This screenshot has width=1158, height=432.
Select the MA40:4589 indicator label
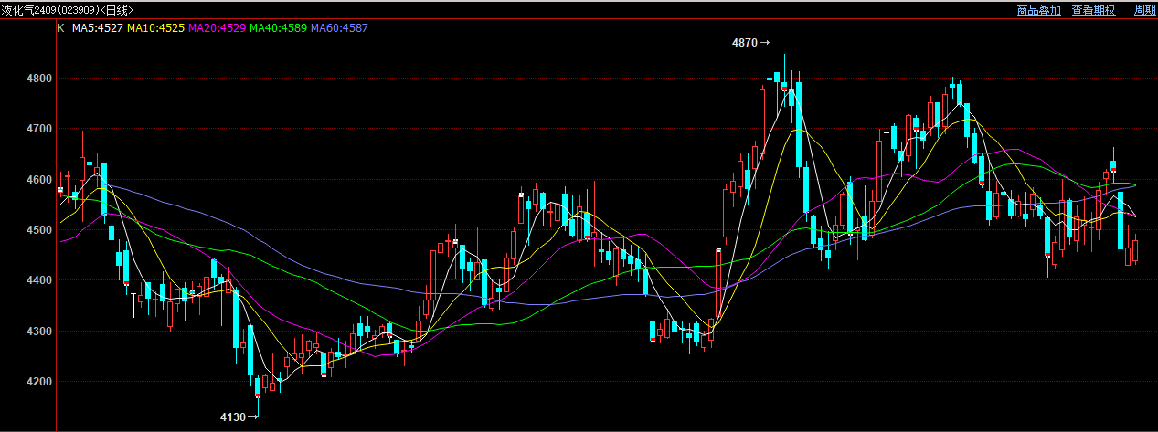(x=278, y=28)
